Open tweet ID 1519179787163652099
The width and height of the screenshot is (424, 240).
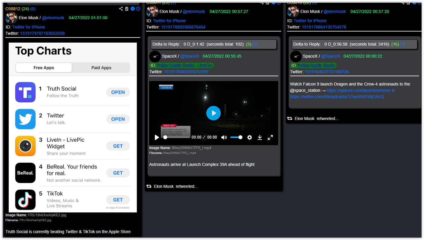42,33
